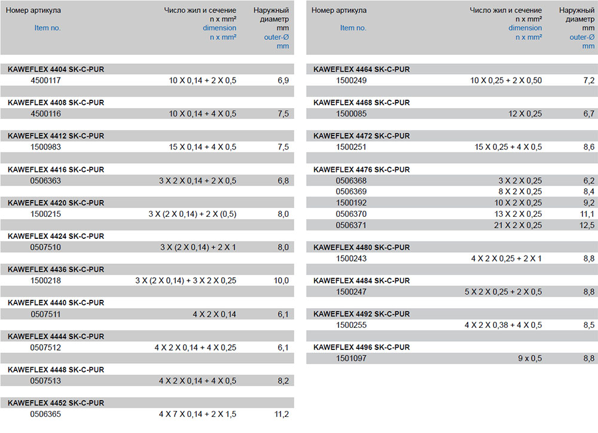Click the KAWEFLEX 4440 SK-C-PUR heading
This screenshot has width=598, height=433.
point(56,303)
